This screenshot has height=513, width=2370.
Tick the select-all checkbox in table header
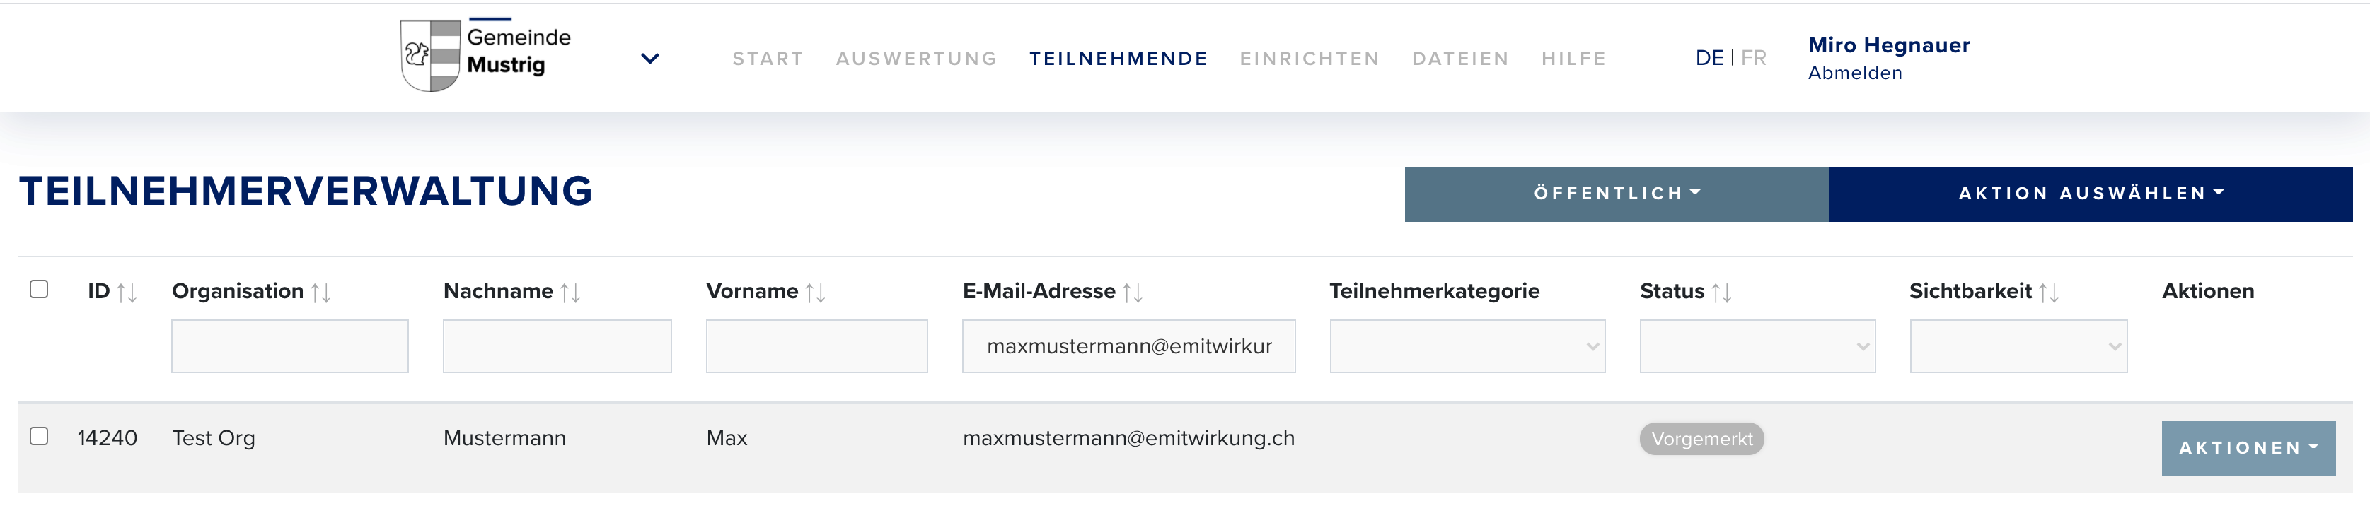[39, 289]
